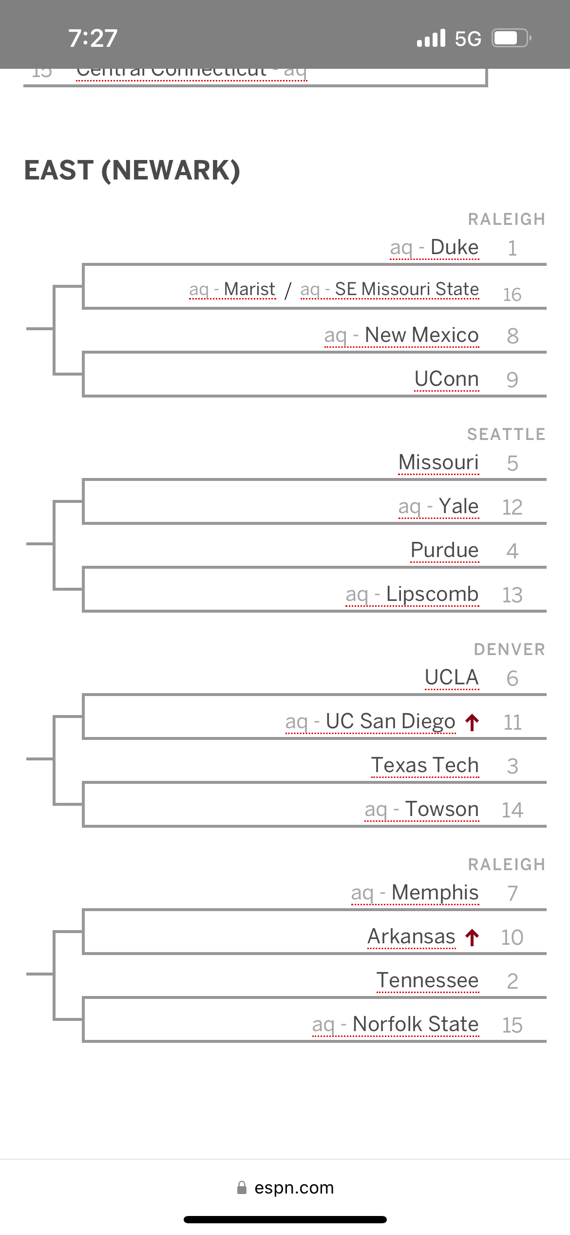The width and height of the screenshot is (570, 1235).
Task: Open the UConn team page
Action: click(446, 379)
